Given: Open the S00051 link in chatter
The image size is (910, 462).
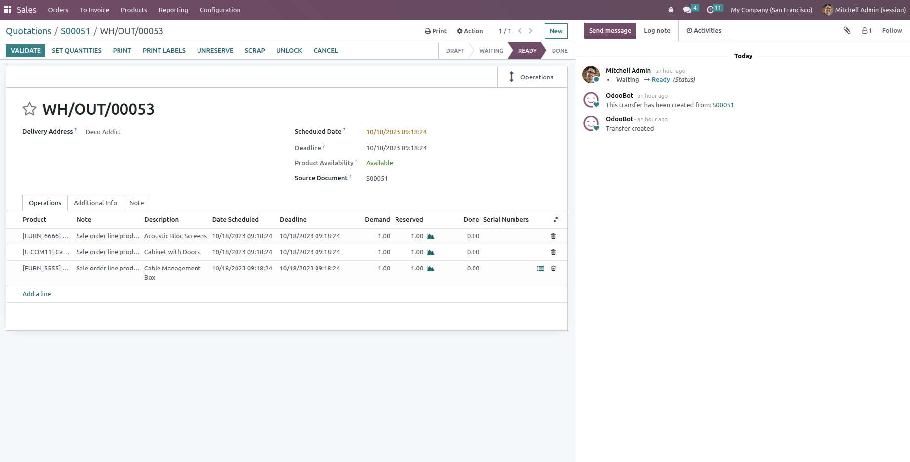Looking at the screenshot, I should coord(723,105).
